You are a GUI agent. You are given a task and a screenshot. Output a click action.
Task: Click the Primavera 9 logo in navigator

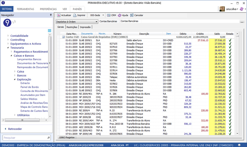(x=7, y=23)
